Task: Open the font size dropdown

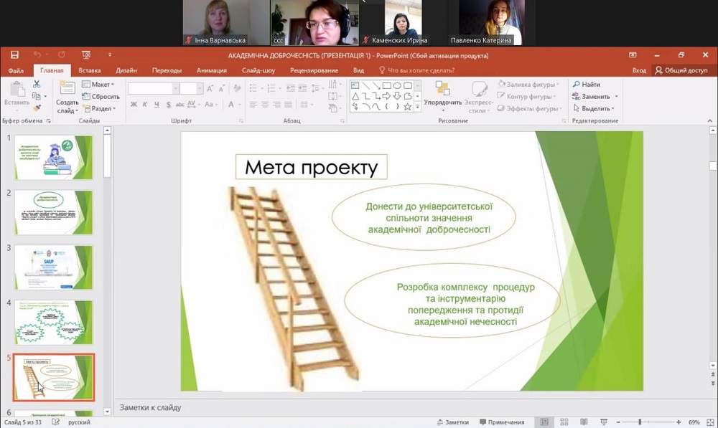Action: pos(200,88)
